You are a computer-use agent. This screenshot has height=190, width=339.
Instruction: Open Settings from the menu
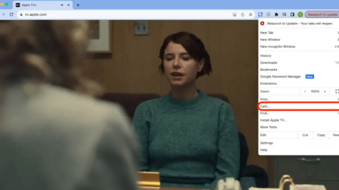[x=299, y=143]
